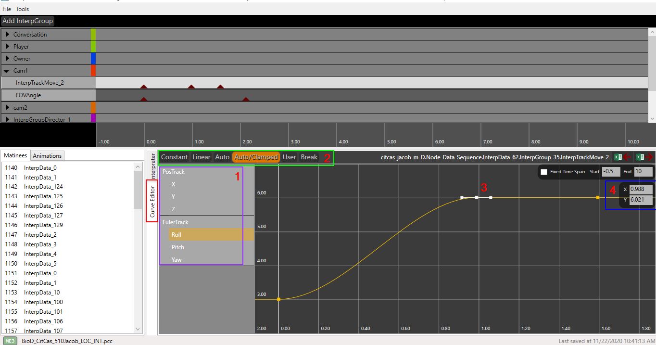This screenshot has height=345, width=656.
Task: Select the Pitch curve under EulerTrack
Action: pyautogui.click(x=178, y=247)
